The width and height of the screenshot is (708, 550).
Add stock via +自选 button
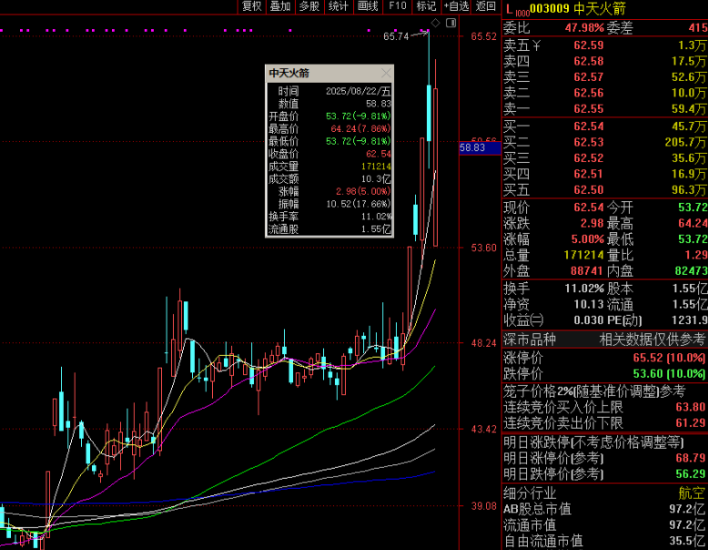[x=457, y=6]
